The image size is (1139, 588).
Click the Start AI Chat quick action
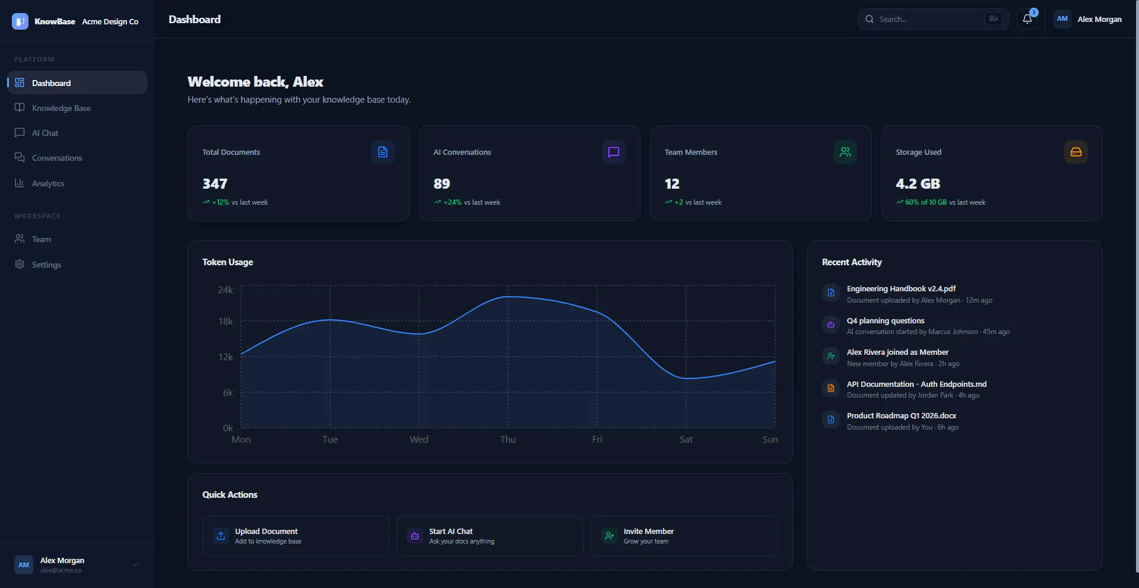pos(490,536)
